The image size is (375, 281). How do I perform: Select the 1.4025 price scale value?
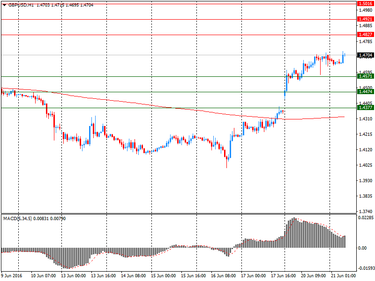366,165
